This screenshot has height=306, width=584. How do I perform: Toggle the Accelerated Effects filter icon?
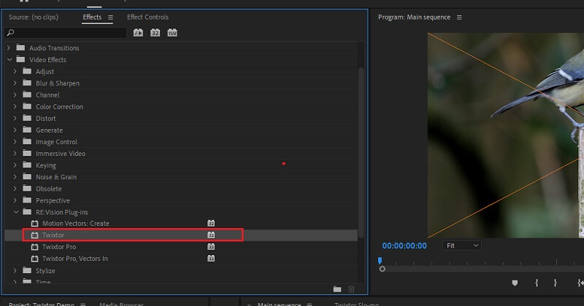138,33
